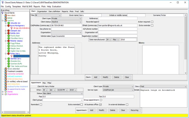Open the Date manufactured month dropdown

coord(116,40)
